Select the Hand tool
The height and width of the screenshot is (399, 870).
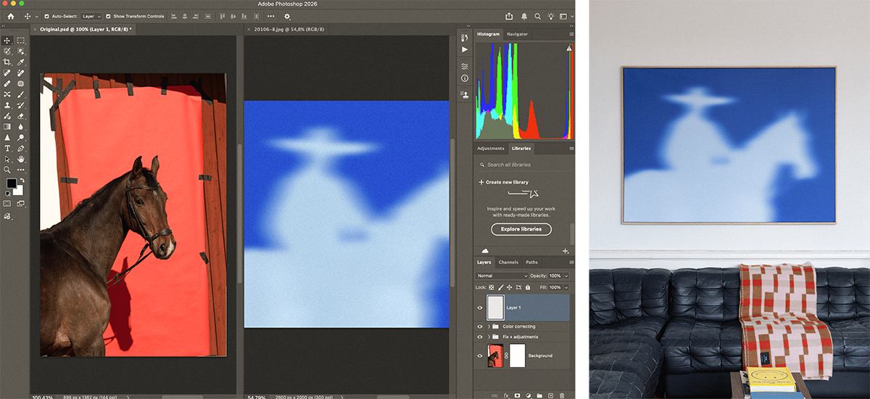21,159
